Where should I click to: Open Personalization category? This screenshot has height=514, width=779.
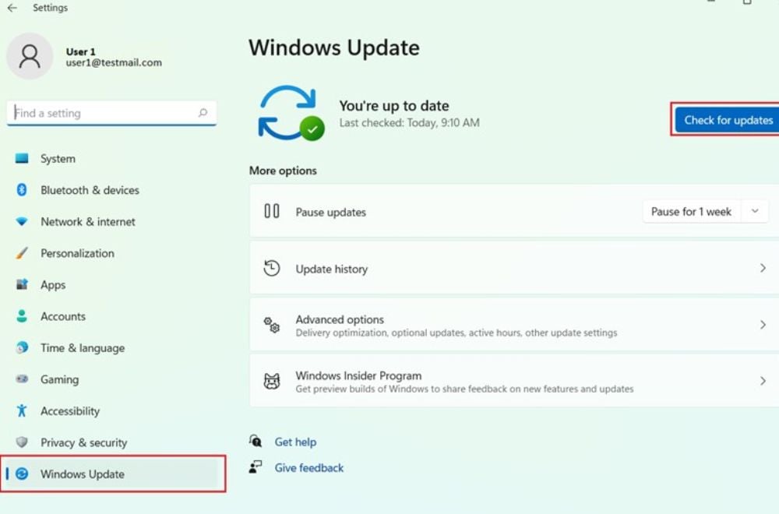(112, 253)
